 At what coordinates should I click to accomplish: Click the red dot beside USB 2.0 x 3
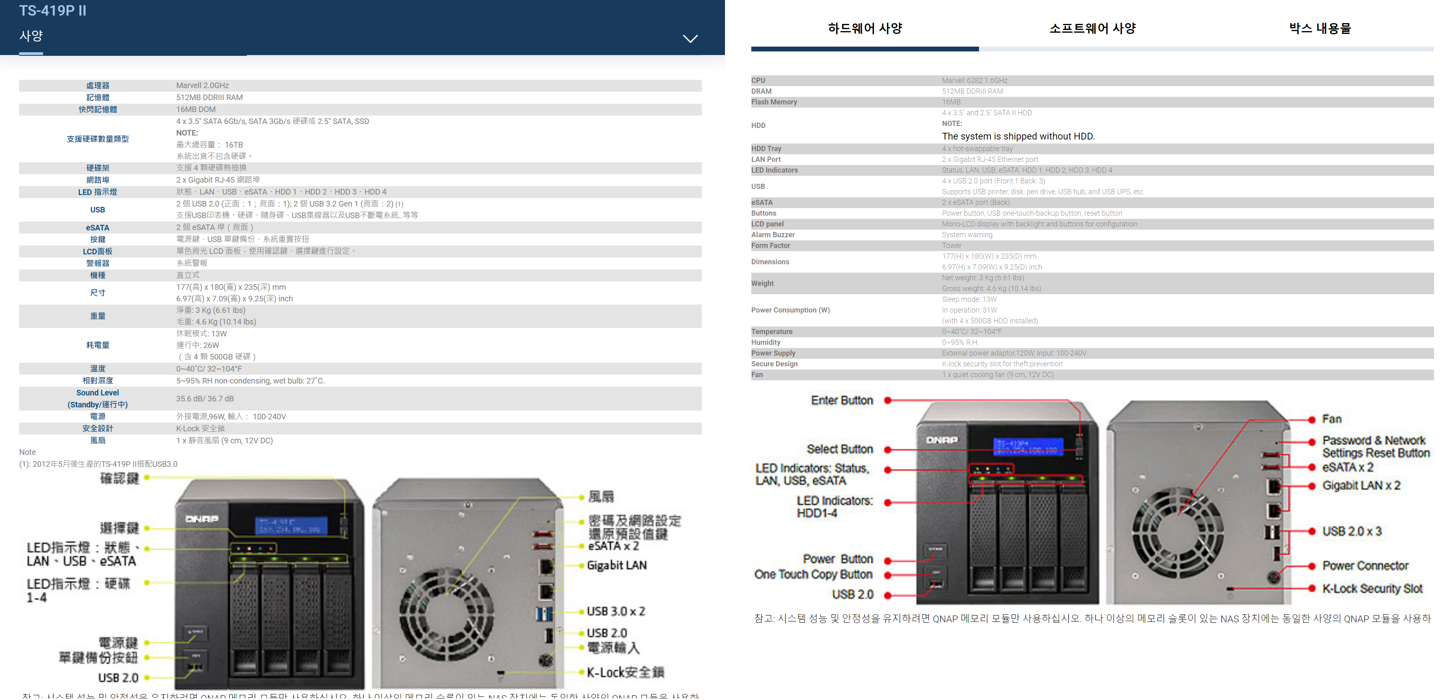coord(1312,531)
